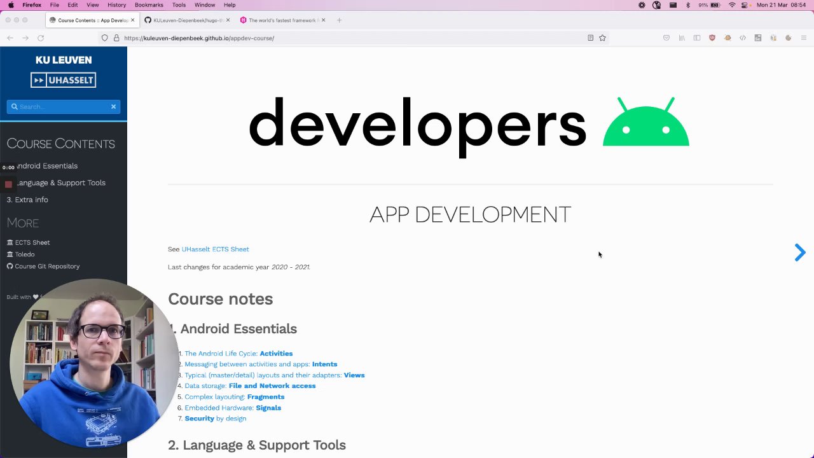Open the History menu

click(x=116, y=5)
